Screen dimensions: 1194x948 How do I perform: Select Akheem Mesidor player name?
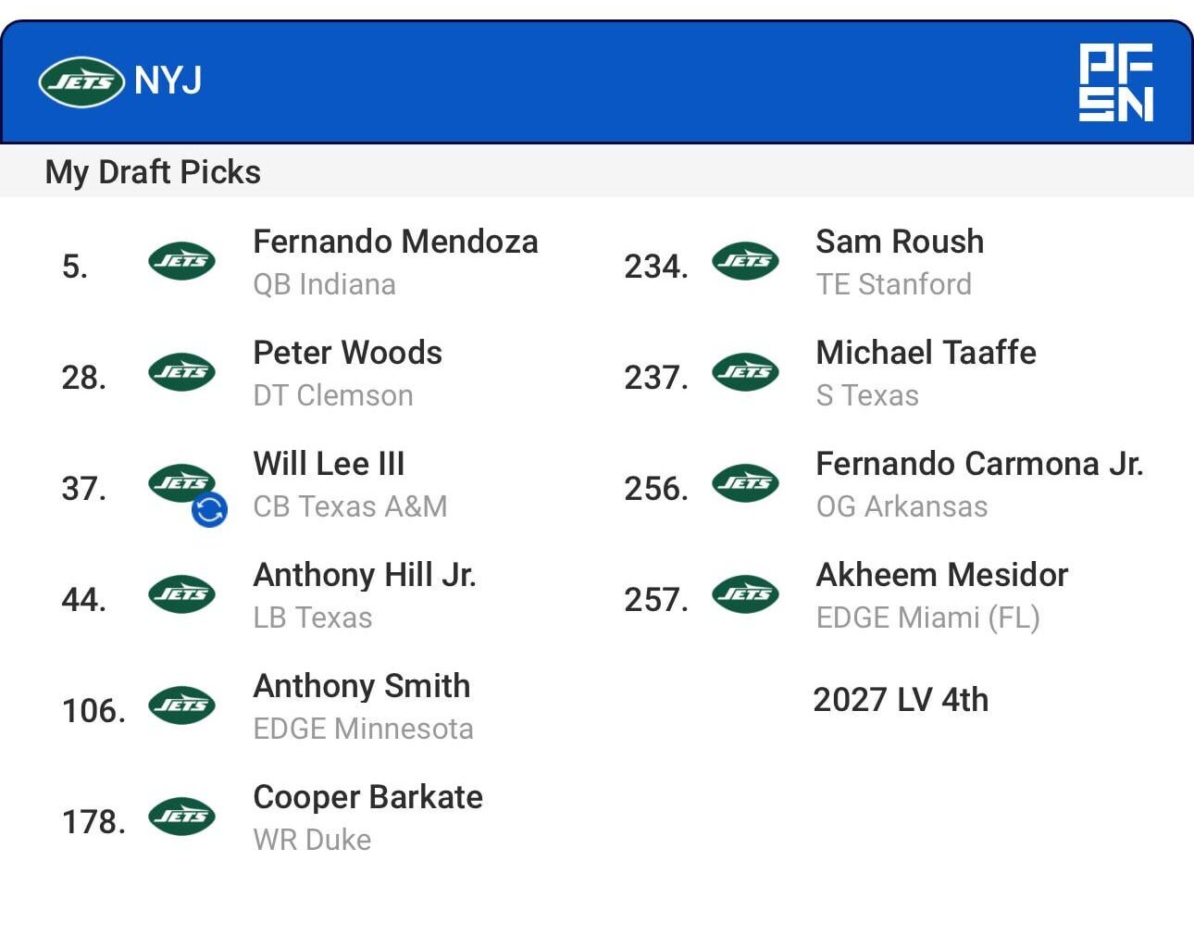tap(941, 576)
